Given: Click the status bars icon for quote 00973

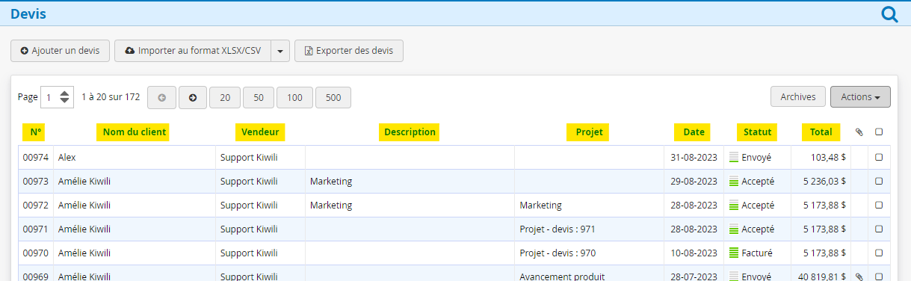Looking at the screenshot, I should click(x=734, y=182).
